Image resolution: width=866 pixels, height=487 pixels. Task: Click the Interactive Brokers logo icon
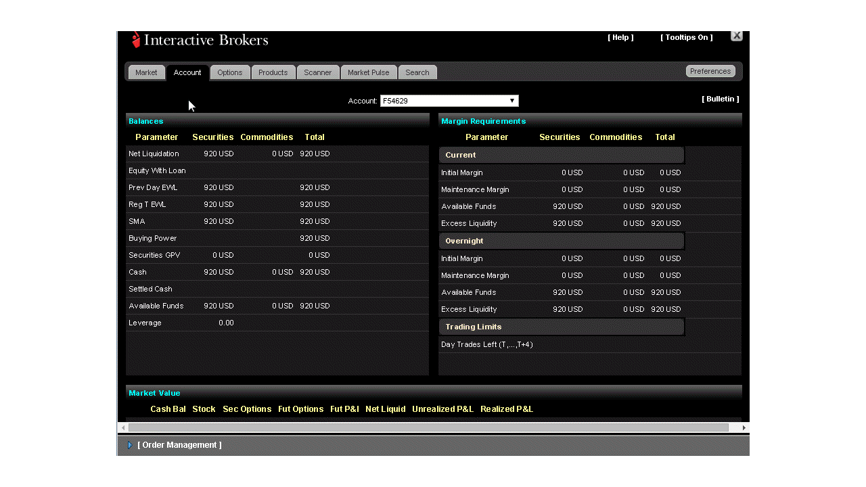click(x=136, y=40)
